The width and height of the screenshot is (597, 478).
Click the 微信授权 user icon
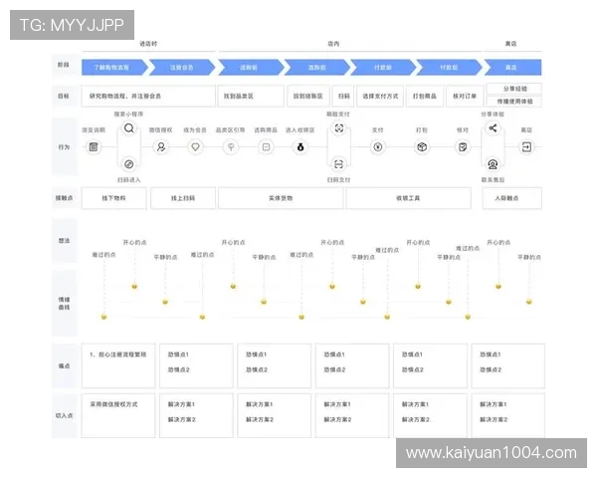point(161,146)
